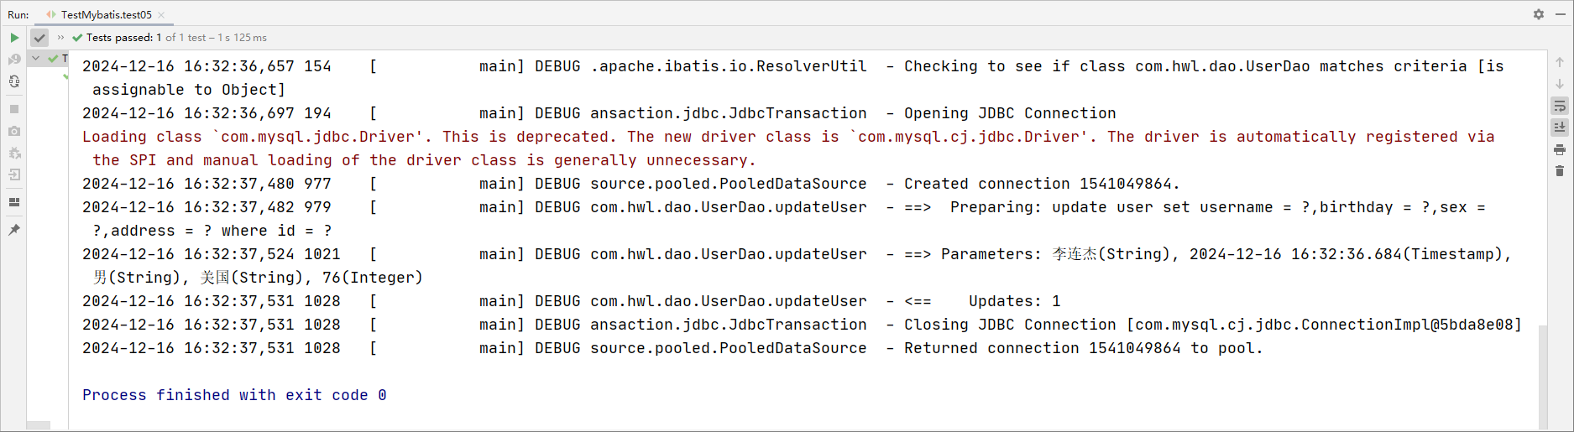This screenshot has width=1574, height=432.
Task: Stop the running process
Action: [14, 109]
